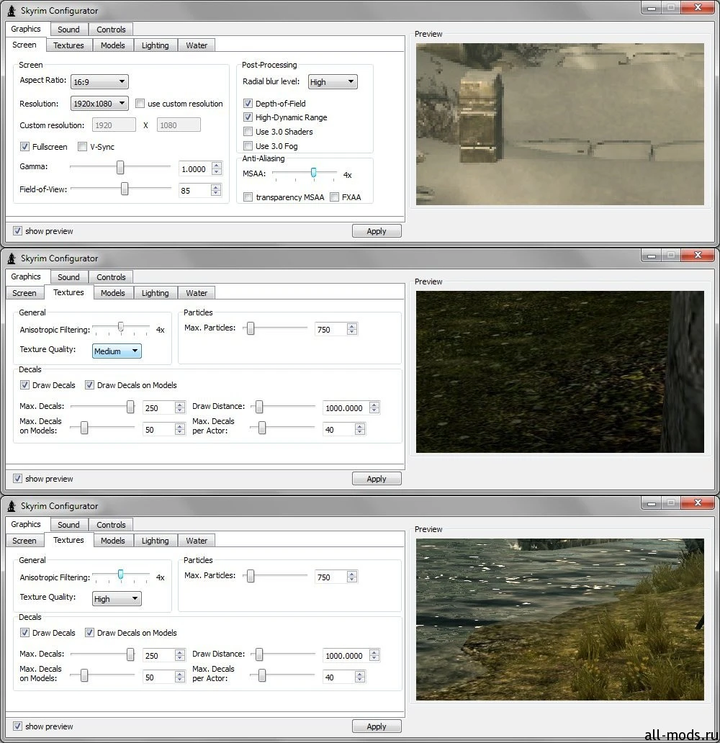Viewport: 720px width, 743px height.
Task: Click the Gamma slider handle
Action: pos(120,168)
